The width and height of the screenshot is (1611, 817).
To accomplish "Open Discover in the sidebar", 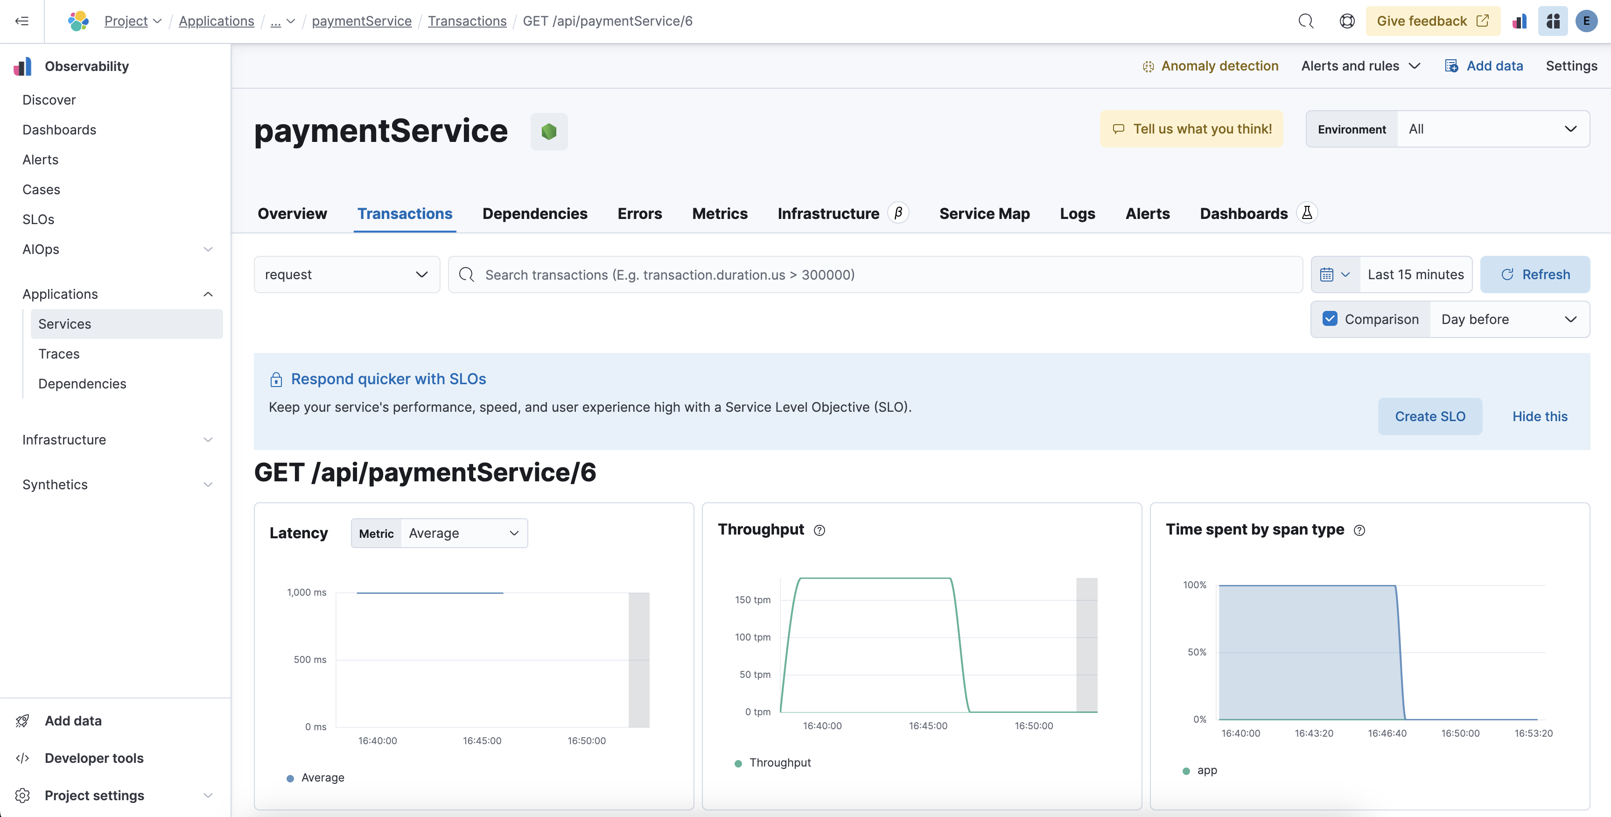I will tap(49, 100).
